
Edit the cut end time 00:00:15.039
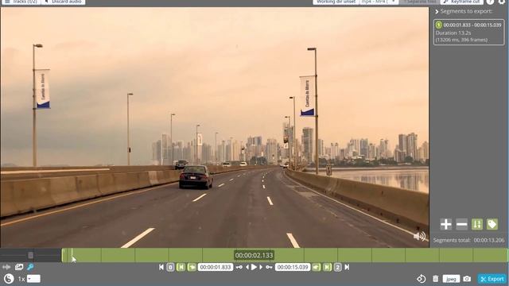(293, 267)
